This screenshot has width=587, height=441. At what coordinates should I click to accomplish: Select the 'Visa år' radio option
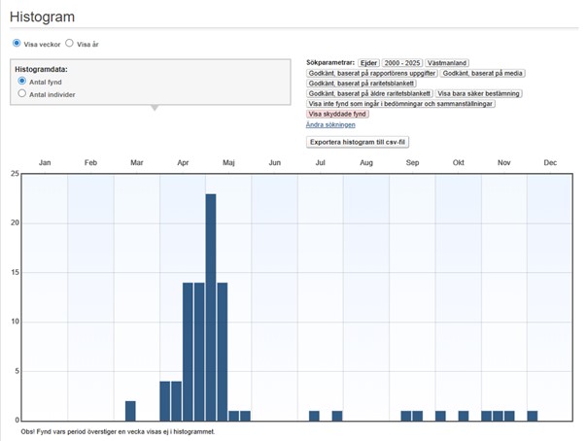click(x=69, y=44)
